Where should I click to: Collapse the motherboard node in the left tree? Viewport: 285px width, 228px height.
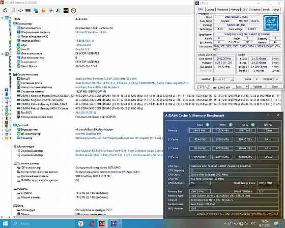tap(3, 54)
